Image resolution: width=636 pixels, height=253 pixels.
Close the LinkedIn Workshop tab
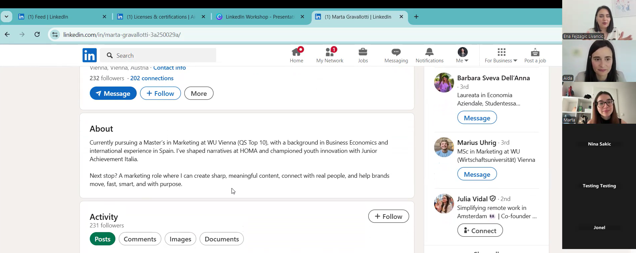click(302, 17)
